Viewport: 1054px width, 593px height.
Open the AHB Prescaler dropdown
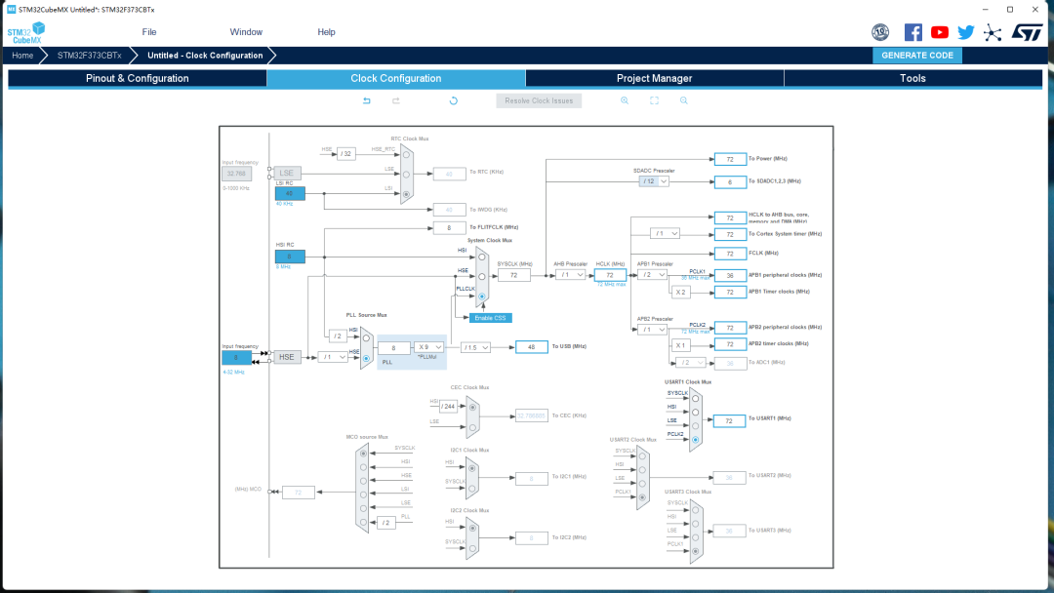pos(570,275)
